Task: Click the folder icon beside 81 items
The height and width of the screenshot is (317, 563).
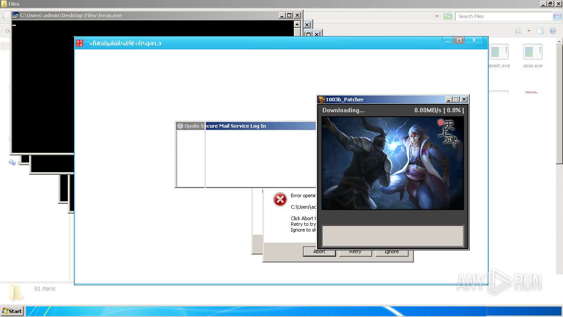Action: tap(16, 293)
